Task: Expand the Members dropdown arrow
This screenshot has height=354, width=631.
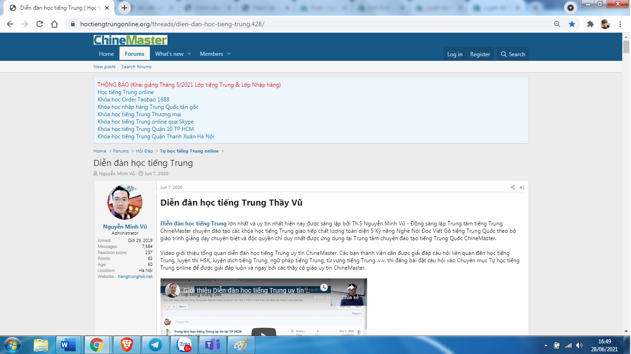Action: click(229, 54)
